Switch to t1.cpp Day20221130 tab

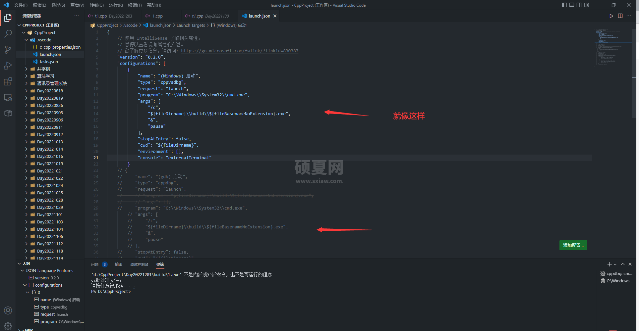(210, 16)
